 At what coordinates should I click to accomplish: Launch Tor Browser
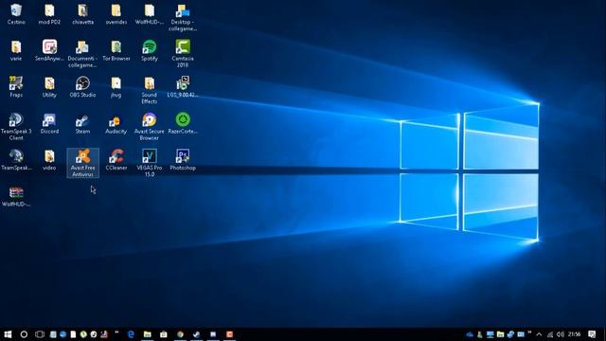pyautogui.click(x=116, y=50)
